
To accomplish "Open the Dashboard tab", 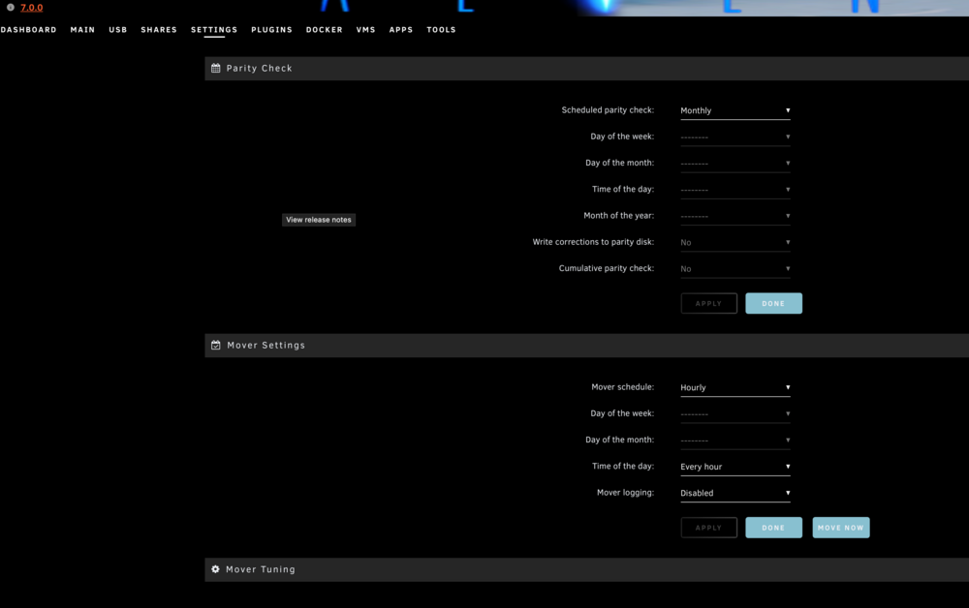I will click(28, 30).
